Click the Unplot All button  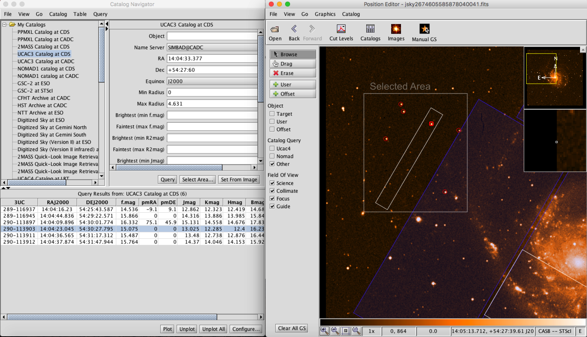click(x=213, y=329)
